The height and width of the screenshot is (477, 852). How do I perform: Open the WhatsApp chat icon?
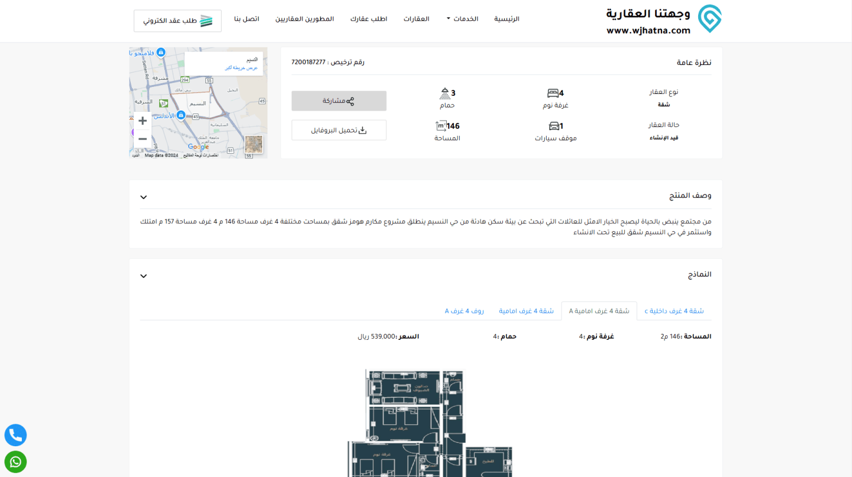pyautogui.click(x=15, y=462)
